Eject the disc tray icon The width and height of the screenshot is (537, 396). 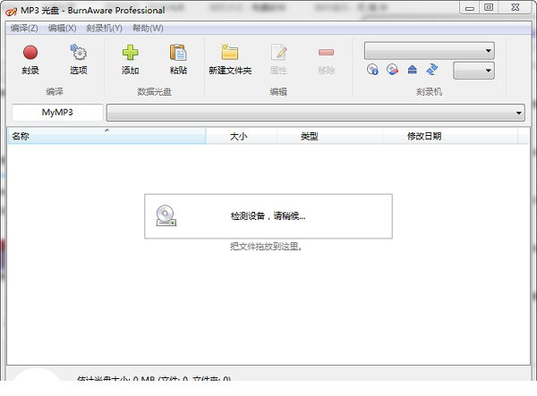(413, 70)
